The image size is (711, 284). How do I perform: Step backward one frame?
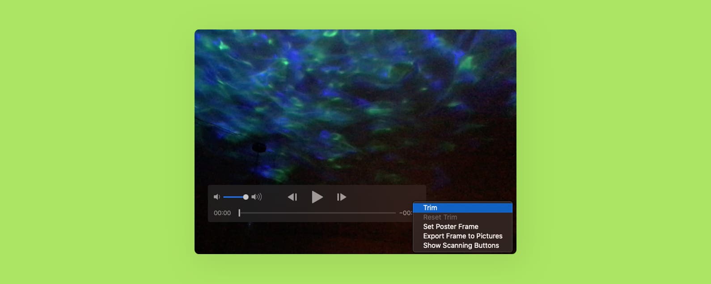[x=292, y=197]
